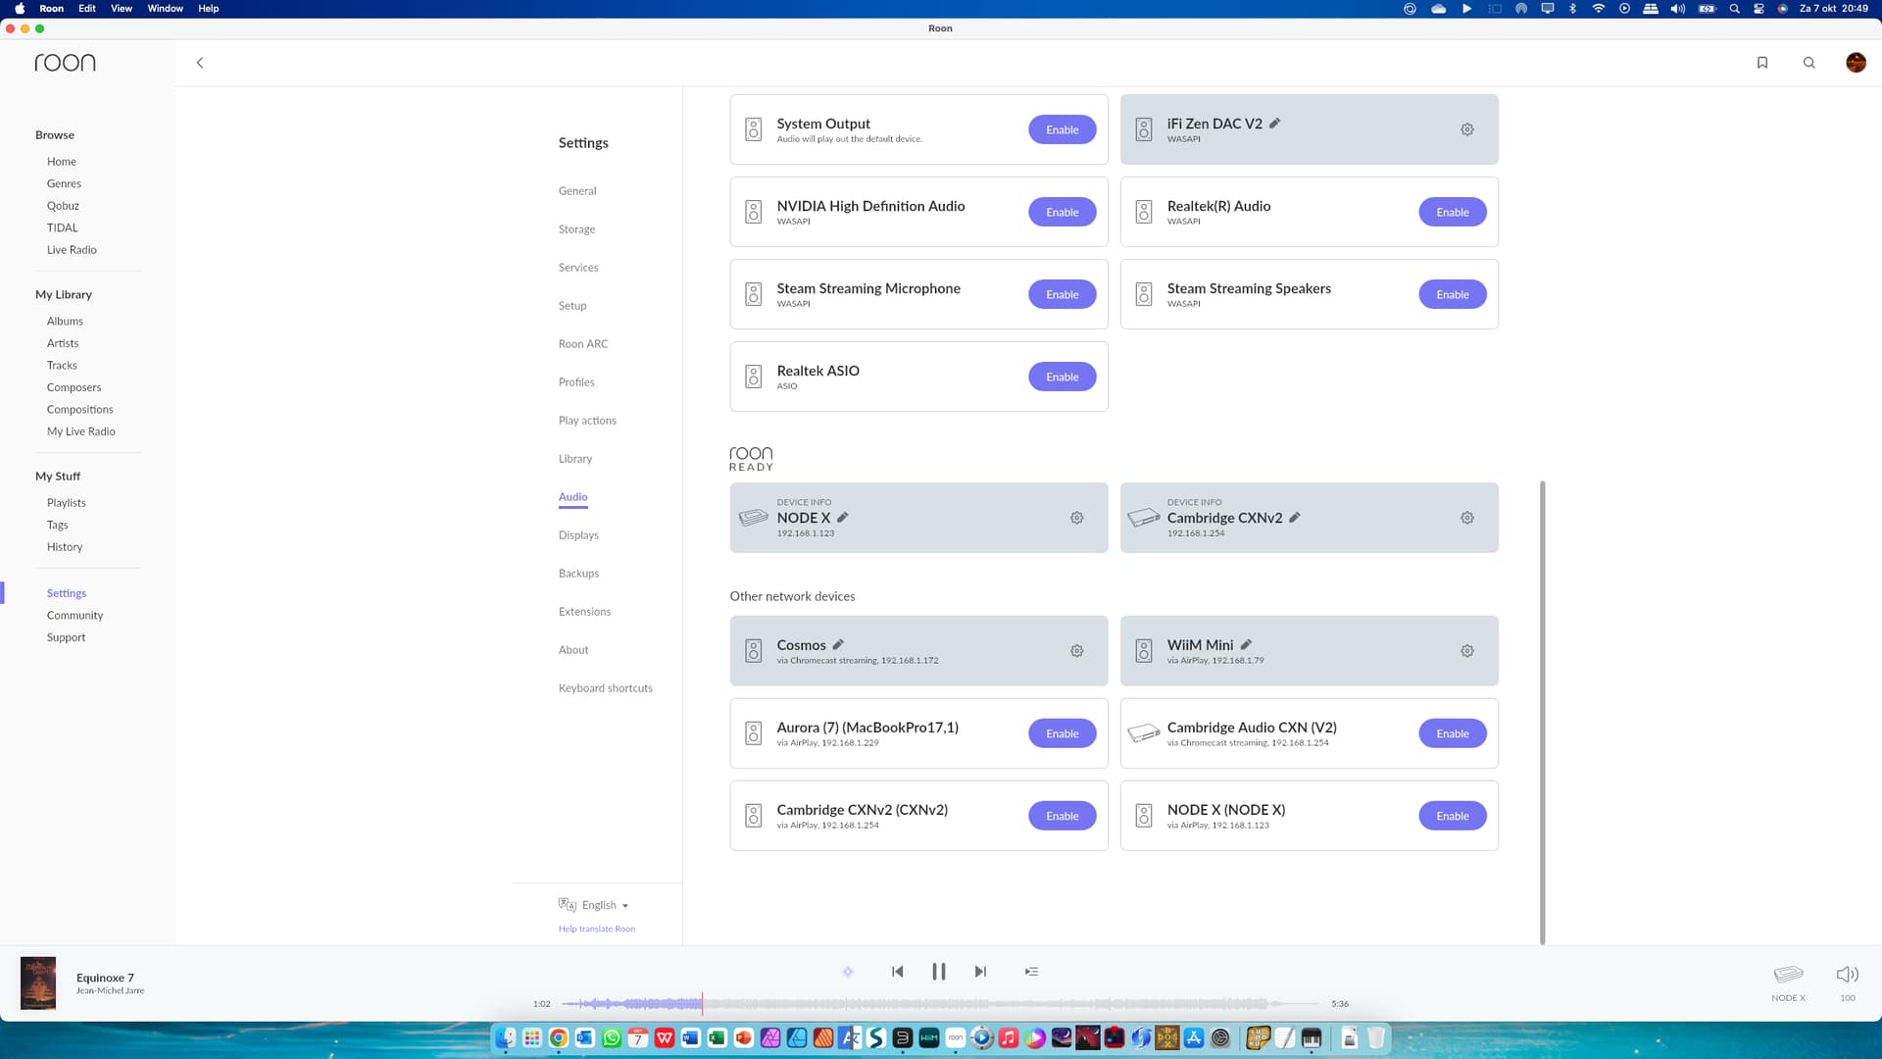Open the English language dropdown
Viewport: 1882px width, 1059px height.
(594, 905)
